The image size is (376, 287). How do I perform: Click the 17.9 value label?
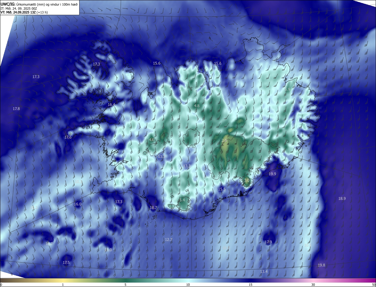tap(268, 242)
